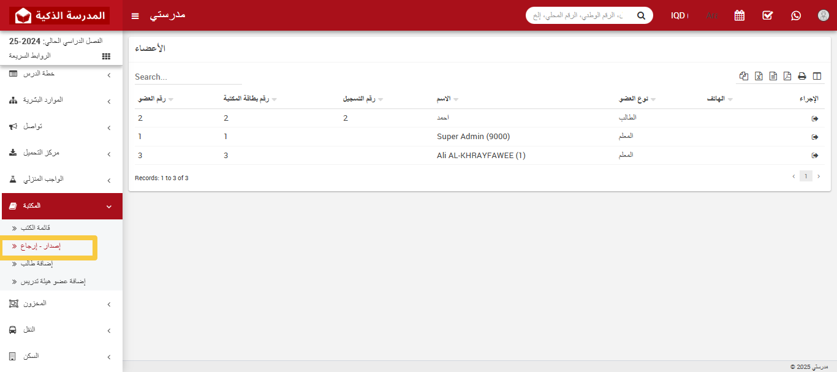Copy table data with copy icon
The width and height of the screenshot is (837, 372).
tap(744, 76)
